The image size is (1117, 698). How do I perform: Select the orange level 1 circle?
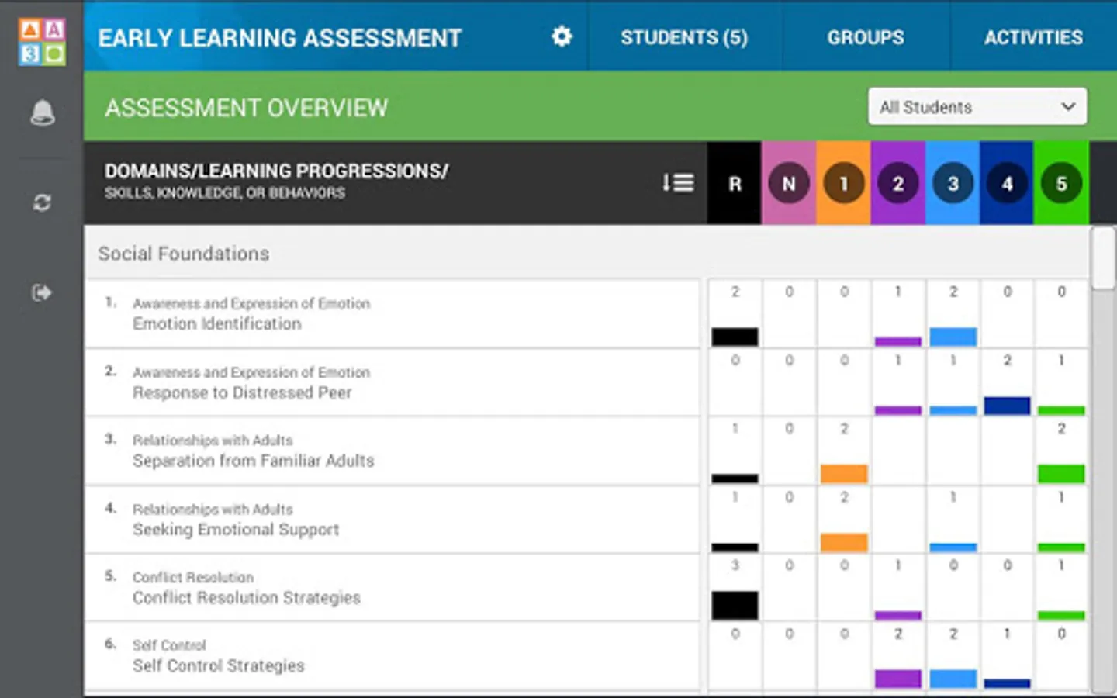click(843, 184)
